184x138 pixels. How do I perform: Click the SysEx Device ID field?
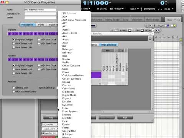pos(57,88)
